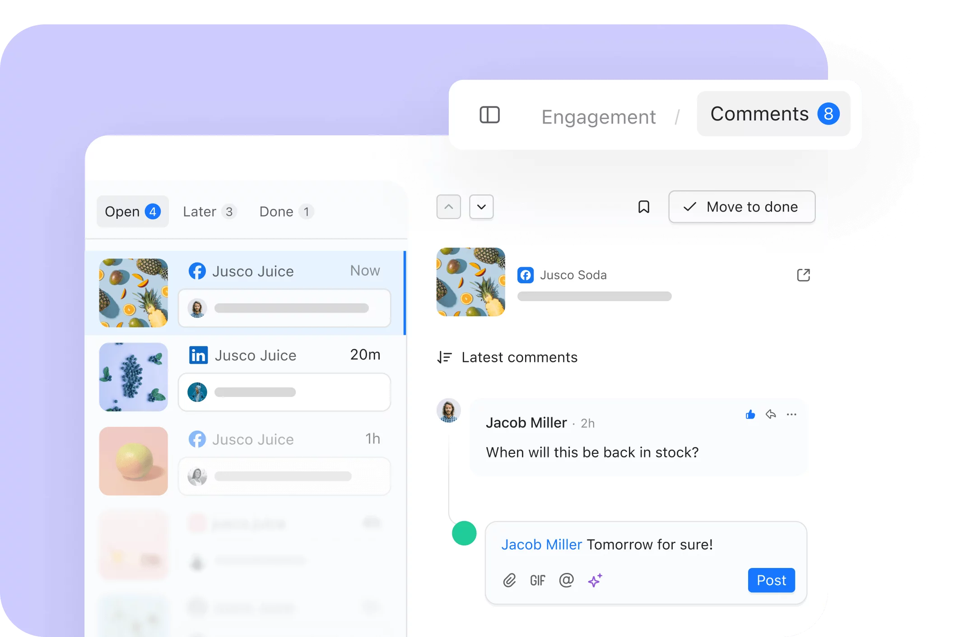Attach a file with the paperclip

509,580
